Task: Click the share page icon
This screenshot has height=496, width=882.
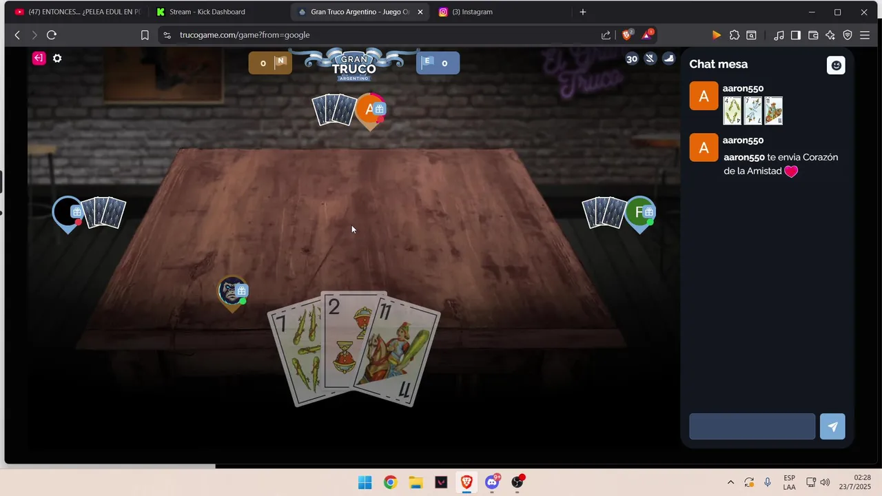Action: [x=606, y=35]
